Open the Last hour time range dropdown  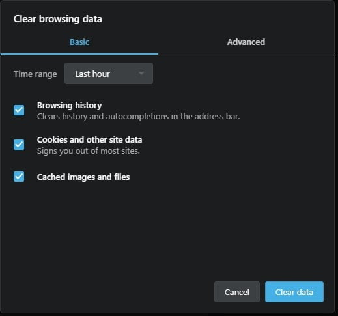click(109, 74)
